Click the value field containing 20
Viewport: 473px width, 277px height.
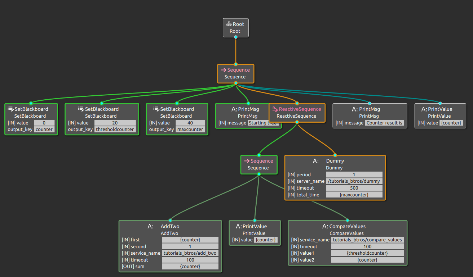point(115,123)
